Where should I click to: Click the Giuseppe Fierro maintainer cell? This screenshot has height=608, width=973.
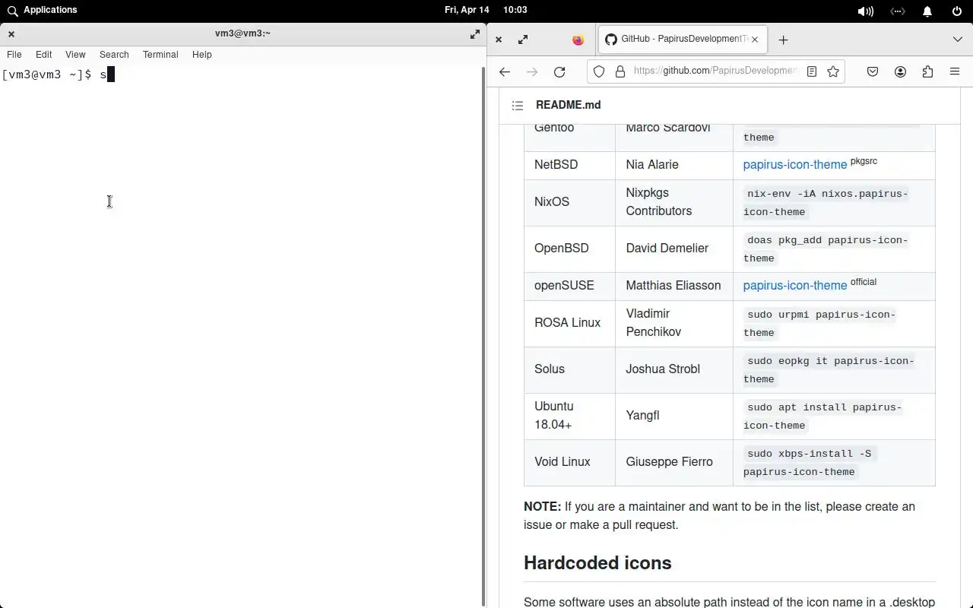(x=673, y=462)
